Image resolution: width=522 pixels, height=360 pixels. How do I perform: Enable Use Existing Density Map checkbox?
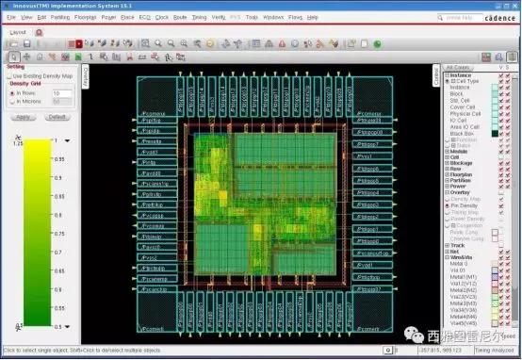coord(9,76)
